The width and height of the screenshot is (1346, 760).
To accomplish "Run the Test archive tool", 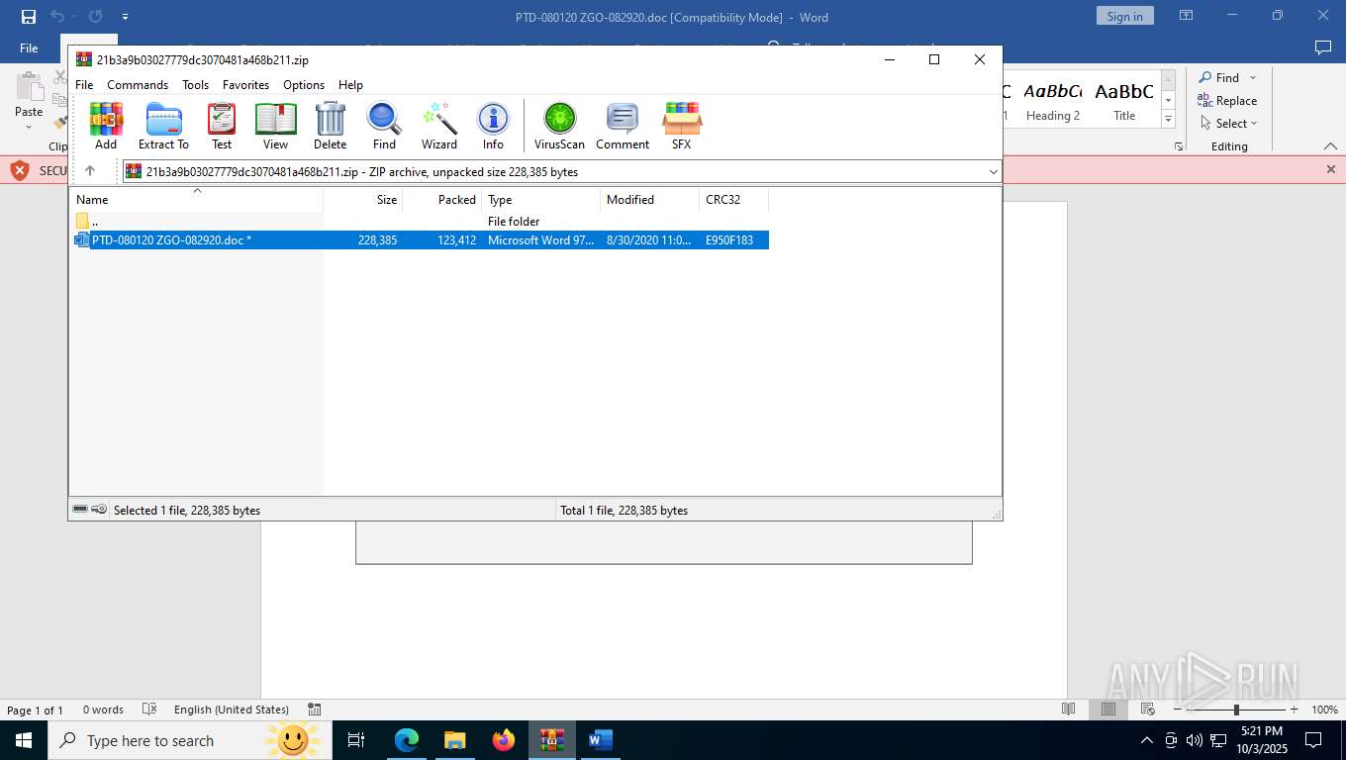I will [222, 126].
